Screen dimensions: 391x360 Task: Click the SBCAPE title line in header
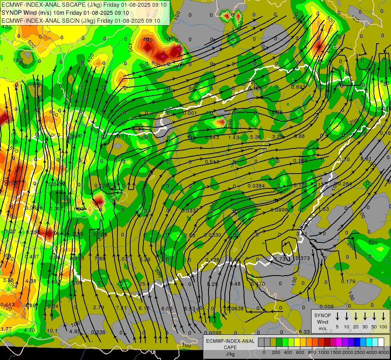[x=84, y=5]
